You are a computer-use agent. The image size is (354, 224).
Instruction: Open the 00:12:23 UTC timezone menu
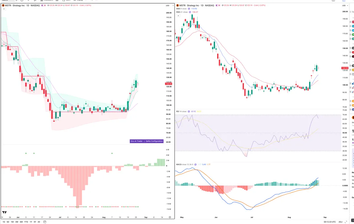(329, 222)
